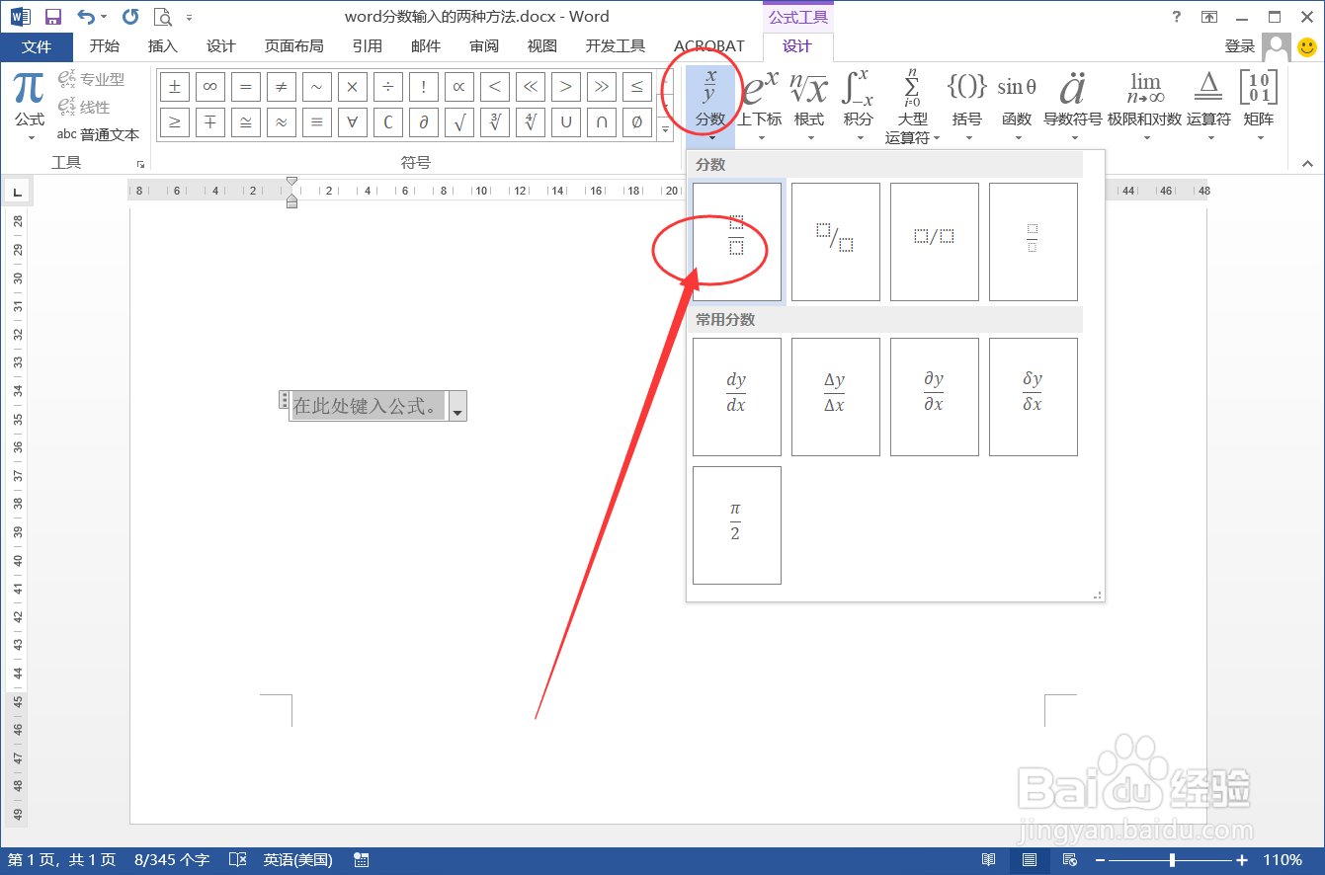Switch equation to 线性 format
Viewport: 1325px width, 875px height.
[84, 107]
